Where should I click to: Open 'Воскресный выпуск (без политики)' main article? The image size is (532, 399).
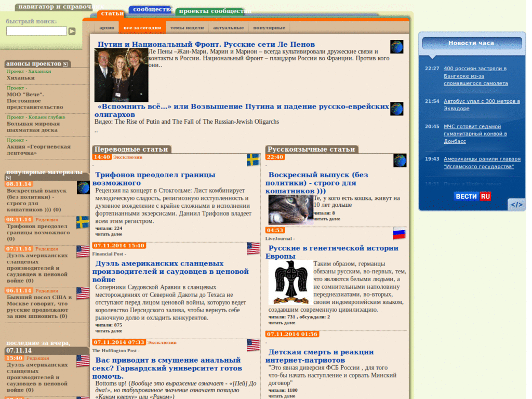click(x=317, y=183)
